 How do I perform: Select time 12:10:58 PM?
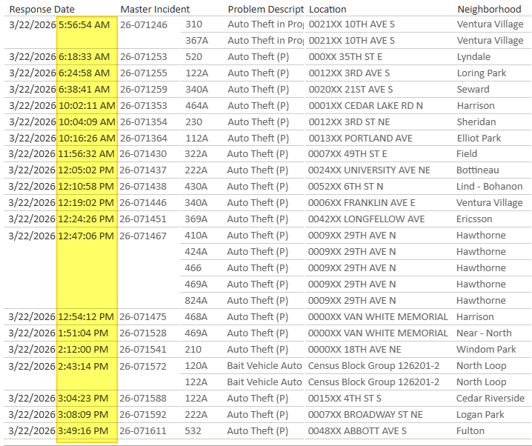point(86,186)
